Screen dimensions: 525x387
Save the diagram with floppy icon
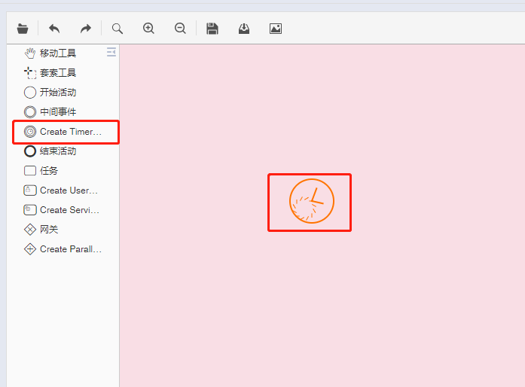click(212, 29)
